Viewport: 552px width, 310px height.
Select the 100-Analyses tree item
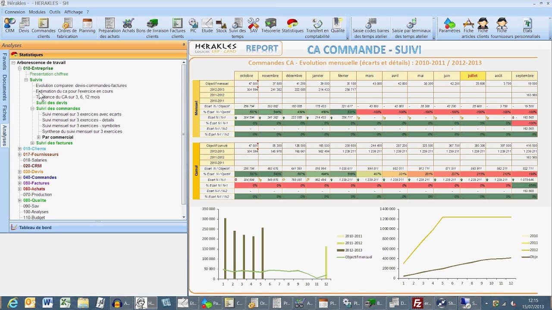(x=35, y=212)
